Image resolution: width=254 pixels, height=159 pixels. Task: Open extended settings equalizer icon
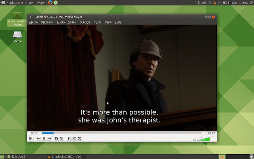62,138
